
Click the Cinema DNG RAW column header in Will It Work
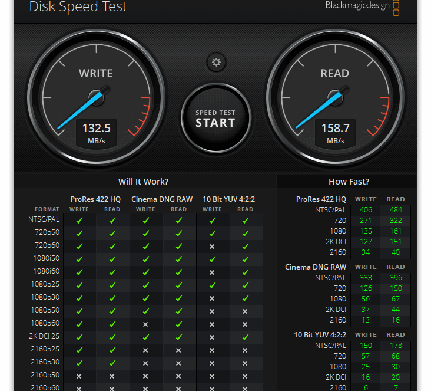pyautogui.click(x=162, y=199)
